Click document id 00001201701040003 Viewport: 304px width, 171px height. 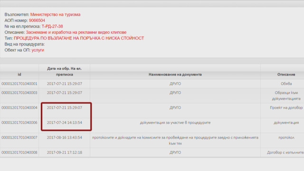(x=19, y=93)
